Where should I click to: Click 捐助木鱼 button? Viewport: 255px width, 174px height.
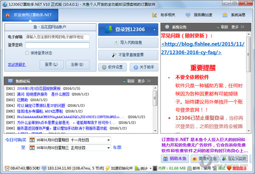pyautogui.click(x=175, y=159)
